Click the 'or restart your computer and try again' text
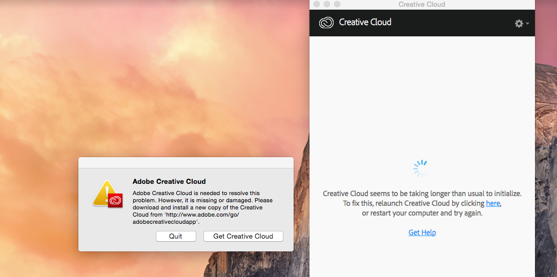The height and width of the screenshot is (277, 557). (422, 214)
